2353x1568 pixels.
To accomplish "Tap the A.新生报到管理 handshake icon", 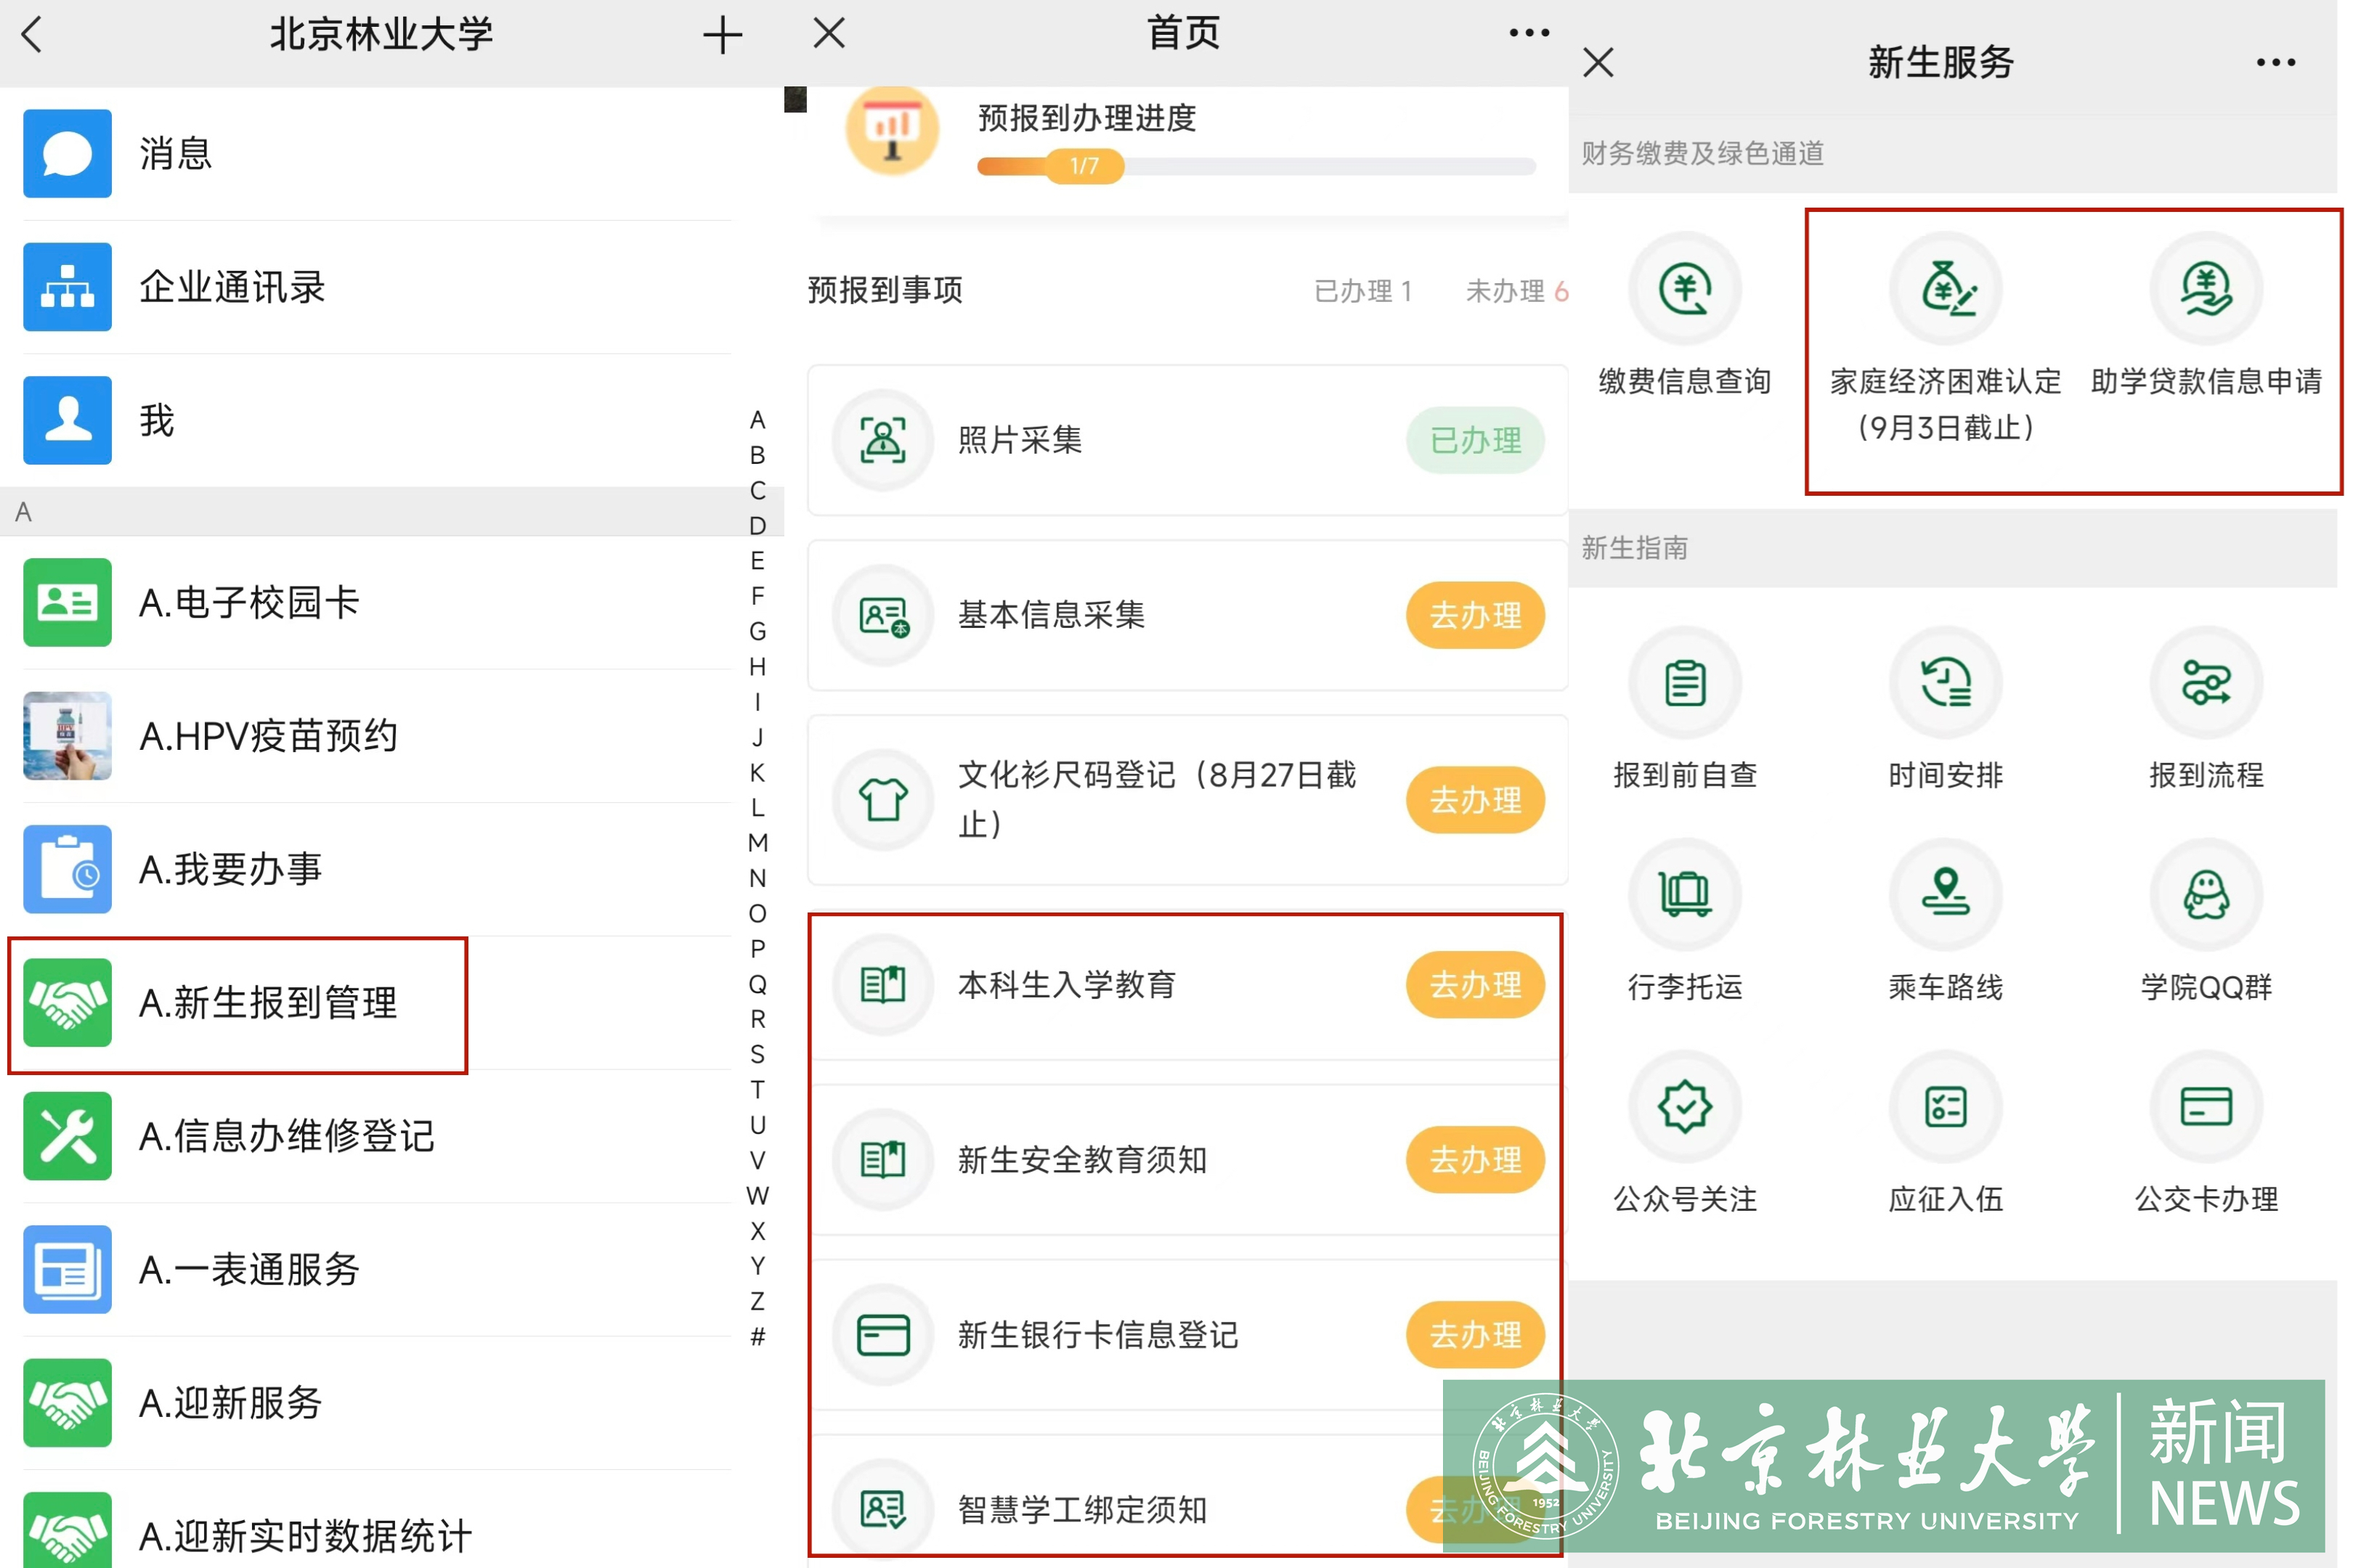I will click(x=67, y=1002).
